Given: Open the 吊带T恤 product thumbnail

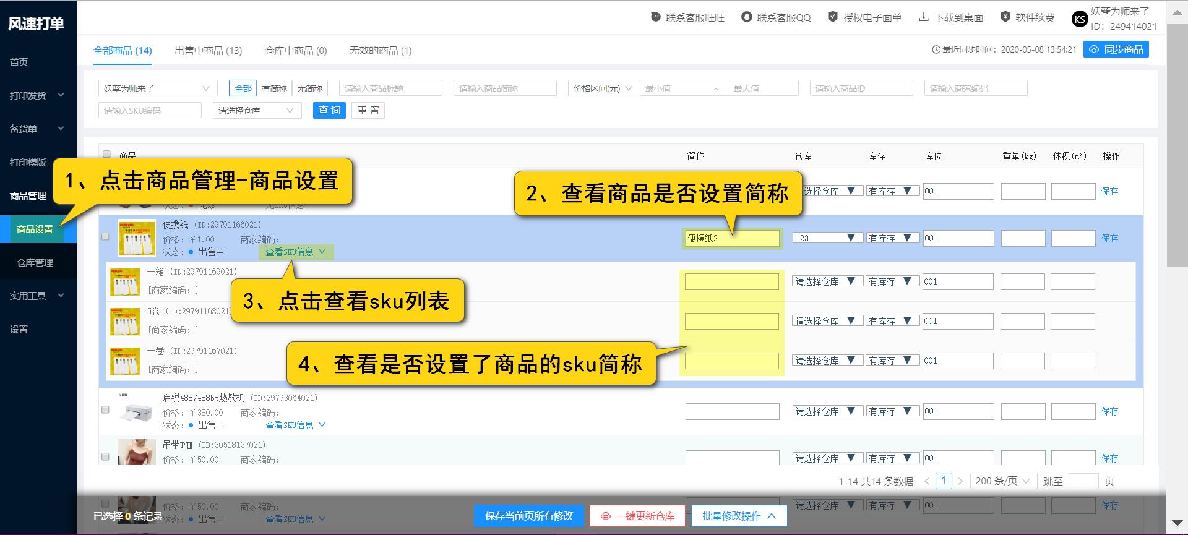Looking at the screenshot, I should 136,452.
